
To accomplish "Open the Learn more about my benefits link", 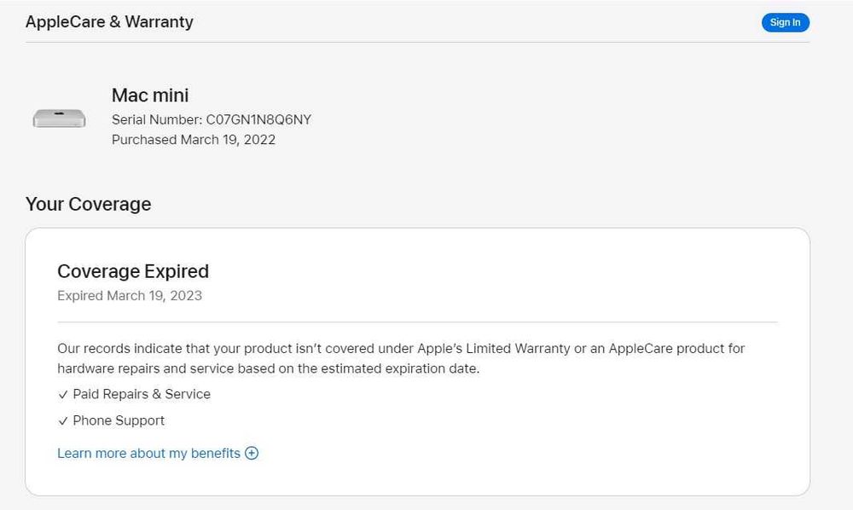I will pos(148,454).
